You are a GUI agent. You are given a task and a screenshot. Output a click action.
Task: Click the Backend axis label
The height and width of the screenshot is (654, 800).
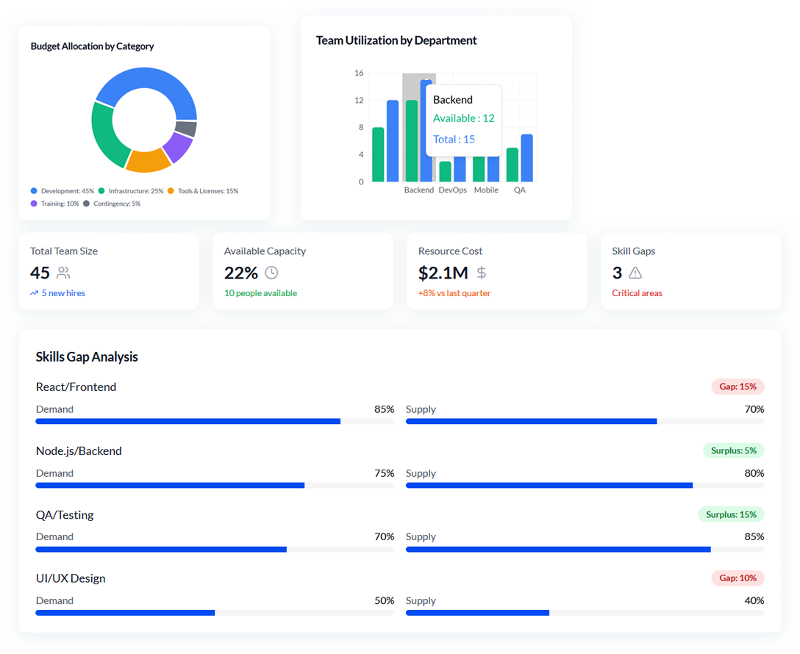[419, 190]
